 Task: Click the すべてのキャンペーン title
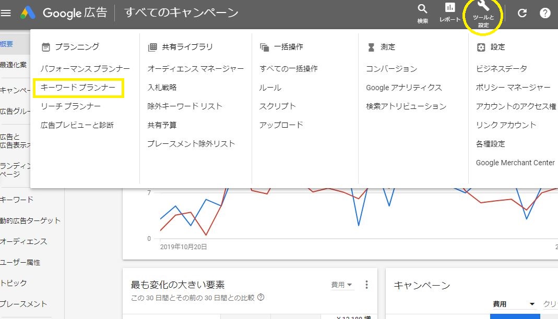tap(182, 13)
